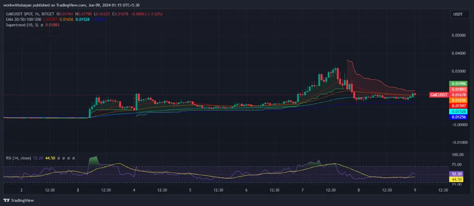Click date label 4 on time axis

point(134,190)
